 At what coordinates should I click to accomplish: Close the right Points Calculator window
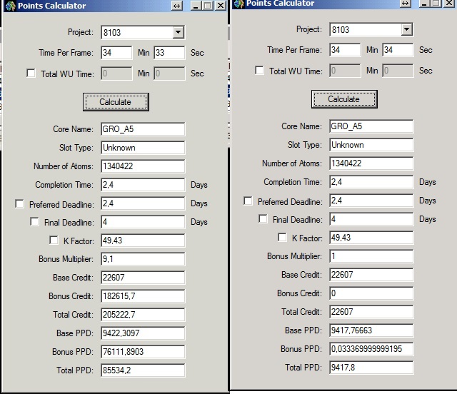click(x=449, y=3)
